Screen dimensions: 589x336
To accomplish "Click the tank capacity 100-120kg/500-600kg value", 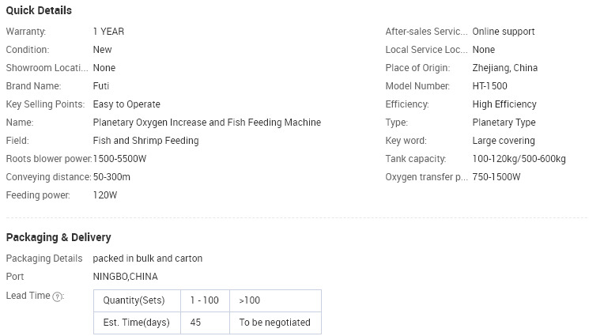I will pyautogui.click(x=519, y=159).
